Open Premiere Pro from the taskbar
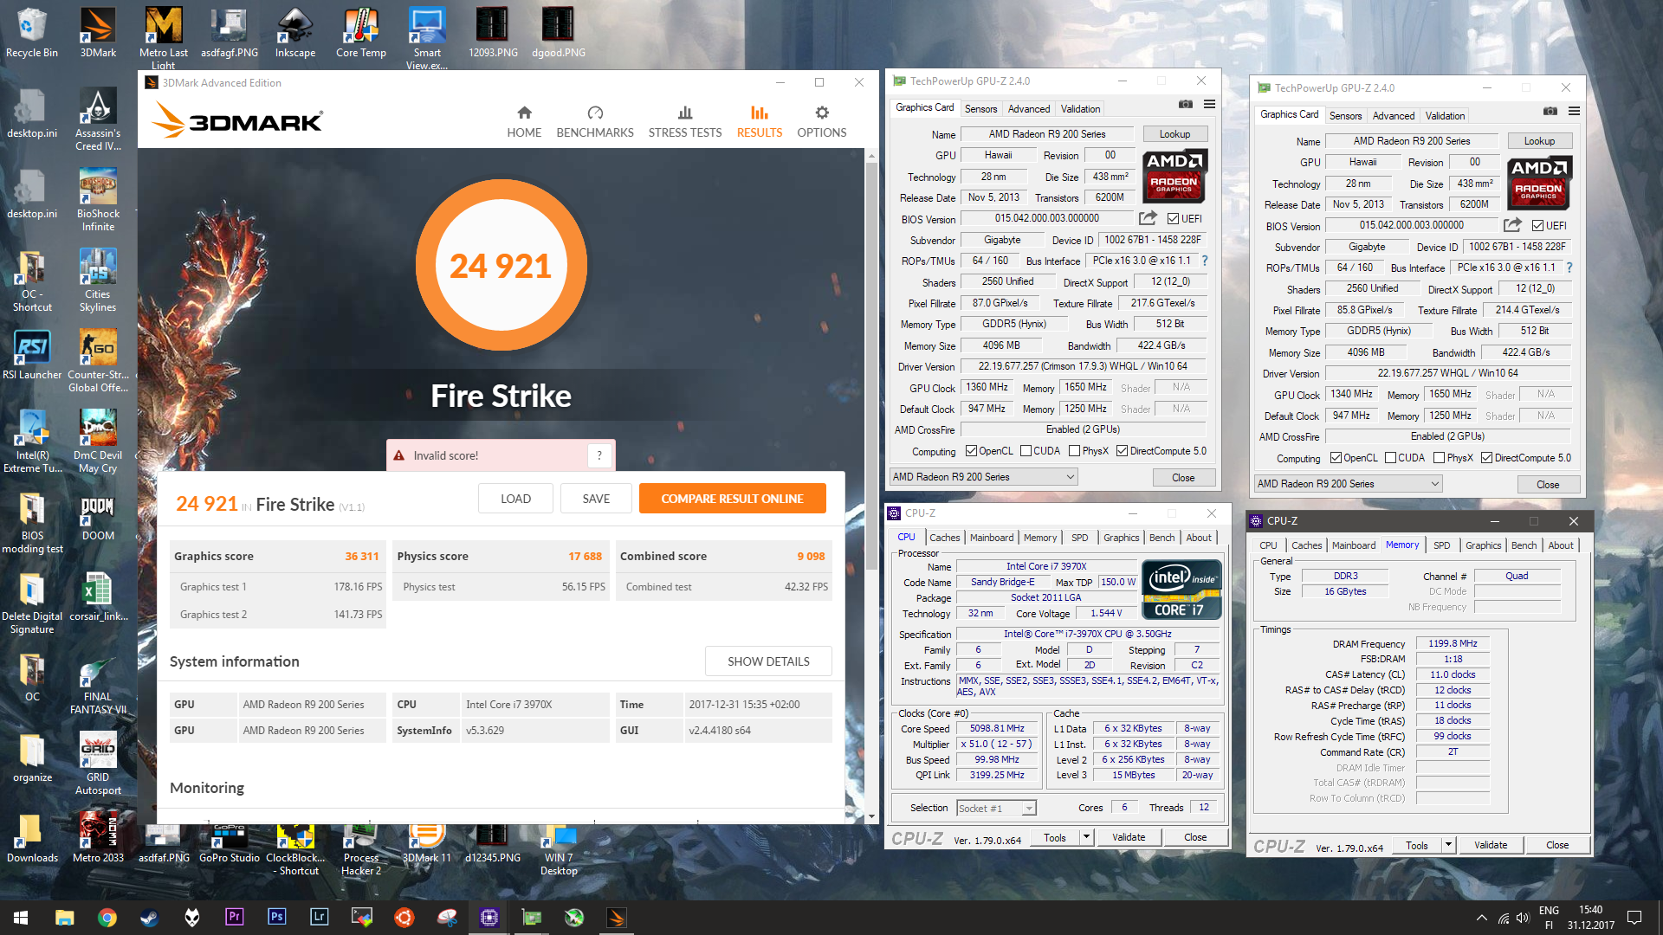The image size is (1663, 935). point(235,918)
